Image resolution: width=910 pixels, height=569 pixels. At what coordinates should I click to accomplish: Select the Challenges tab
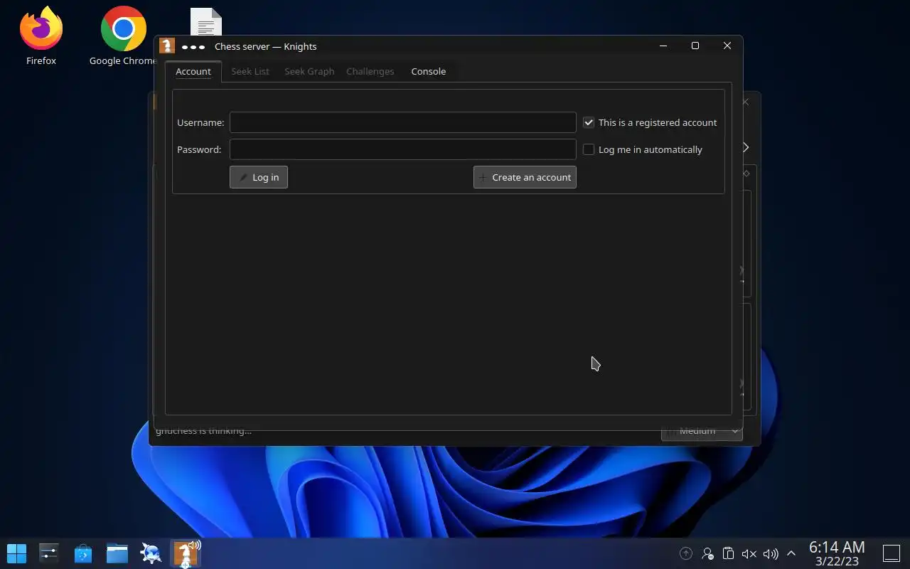click(x=370, y=71)
